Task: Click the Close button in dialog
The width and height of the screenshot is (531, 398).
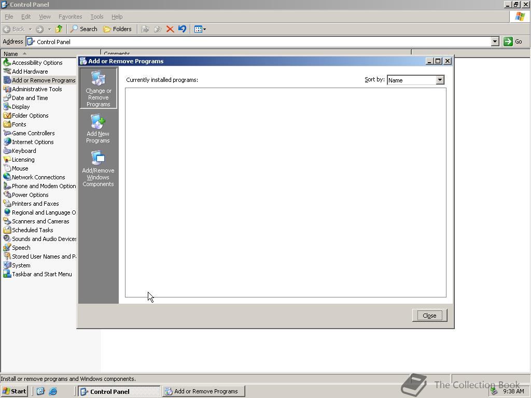Action: tap(429, 316)
